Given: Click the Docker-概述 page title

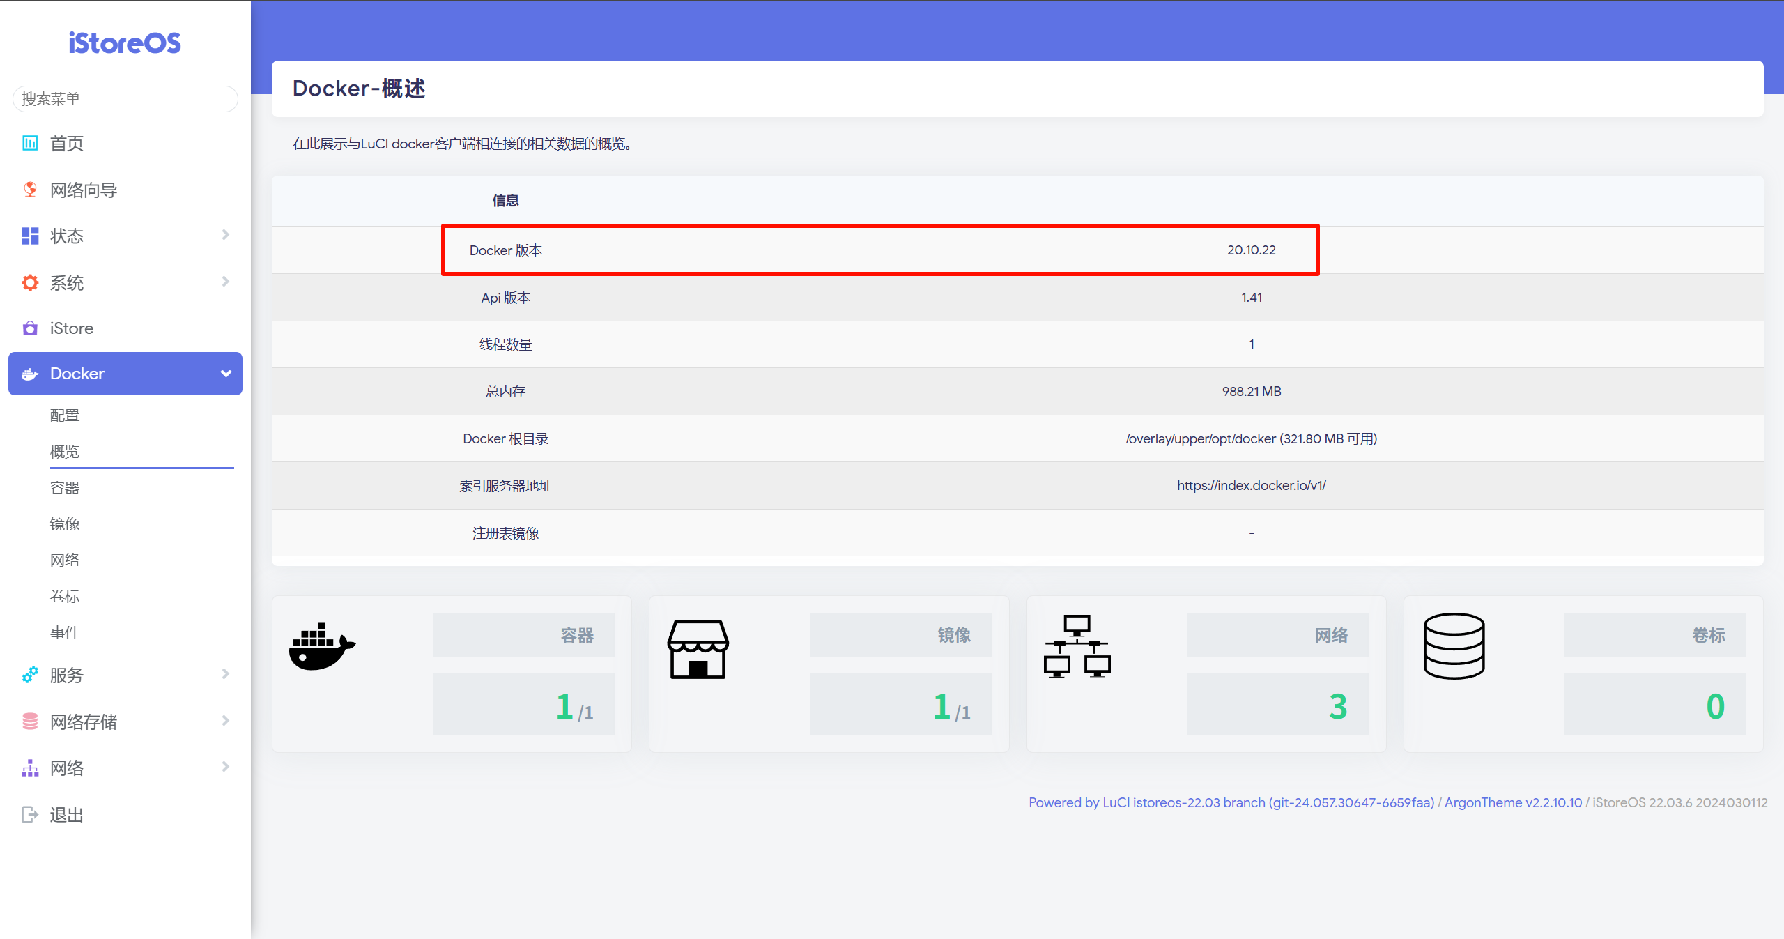Looking at the screenshot, I should tap(359, 89).
